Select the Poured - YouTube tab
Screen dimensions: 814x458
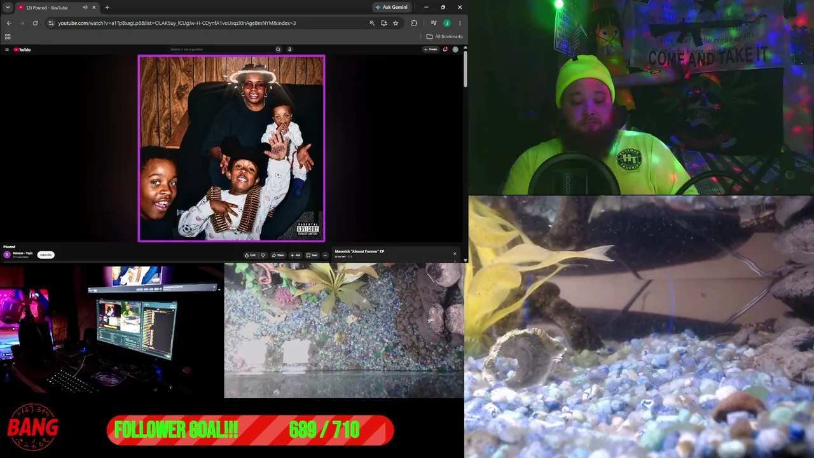pyautogui.click(x=57, y=8)
